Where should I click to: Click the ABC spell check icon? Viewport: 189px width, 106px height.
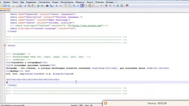[x=127, y=6]
